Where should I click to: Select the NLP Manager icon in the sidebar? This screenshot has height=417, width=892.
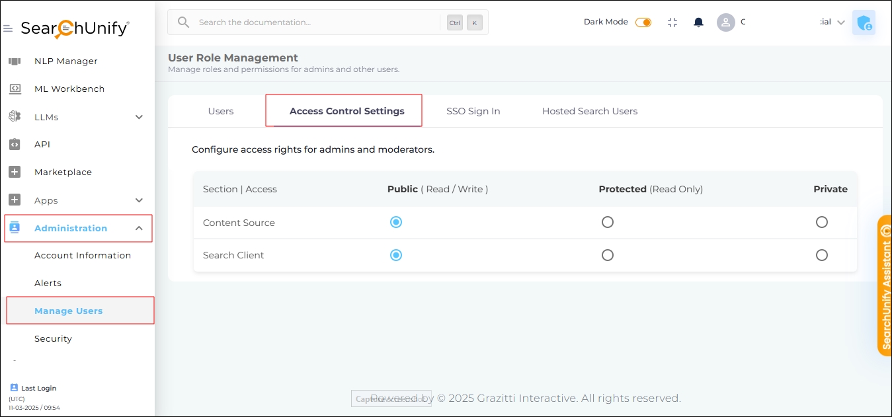pos(15,61)
